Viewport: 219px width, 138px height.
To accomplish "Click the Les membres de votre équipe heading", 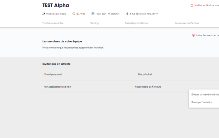I will point(62,41).
